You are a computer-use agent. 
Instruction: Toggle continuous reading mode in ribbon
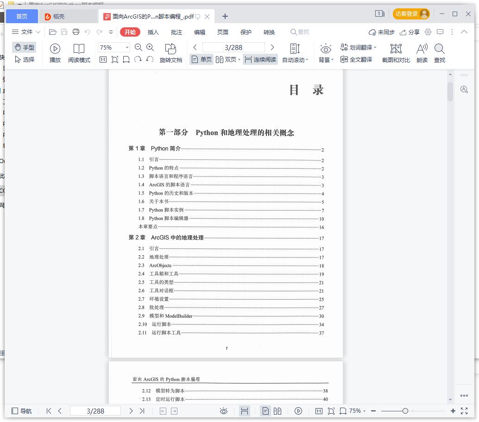click(260, 59)
